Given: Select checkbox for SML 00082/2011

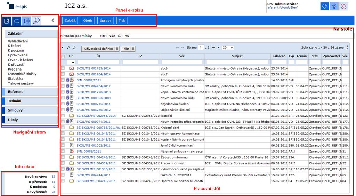Looking at the screenshot, I should click(x=63, y=80).
